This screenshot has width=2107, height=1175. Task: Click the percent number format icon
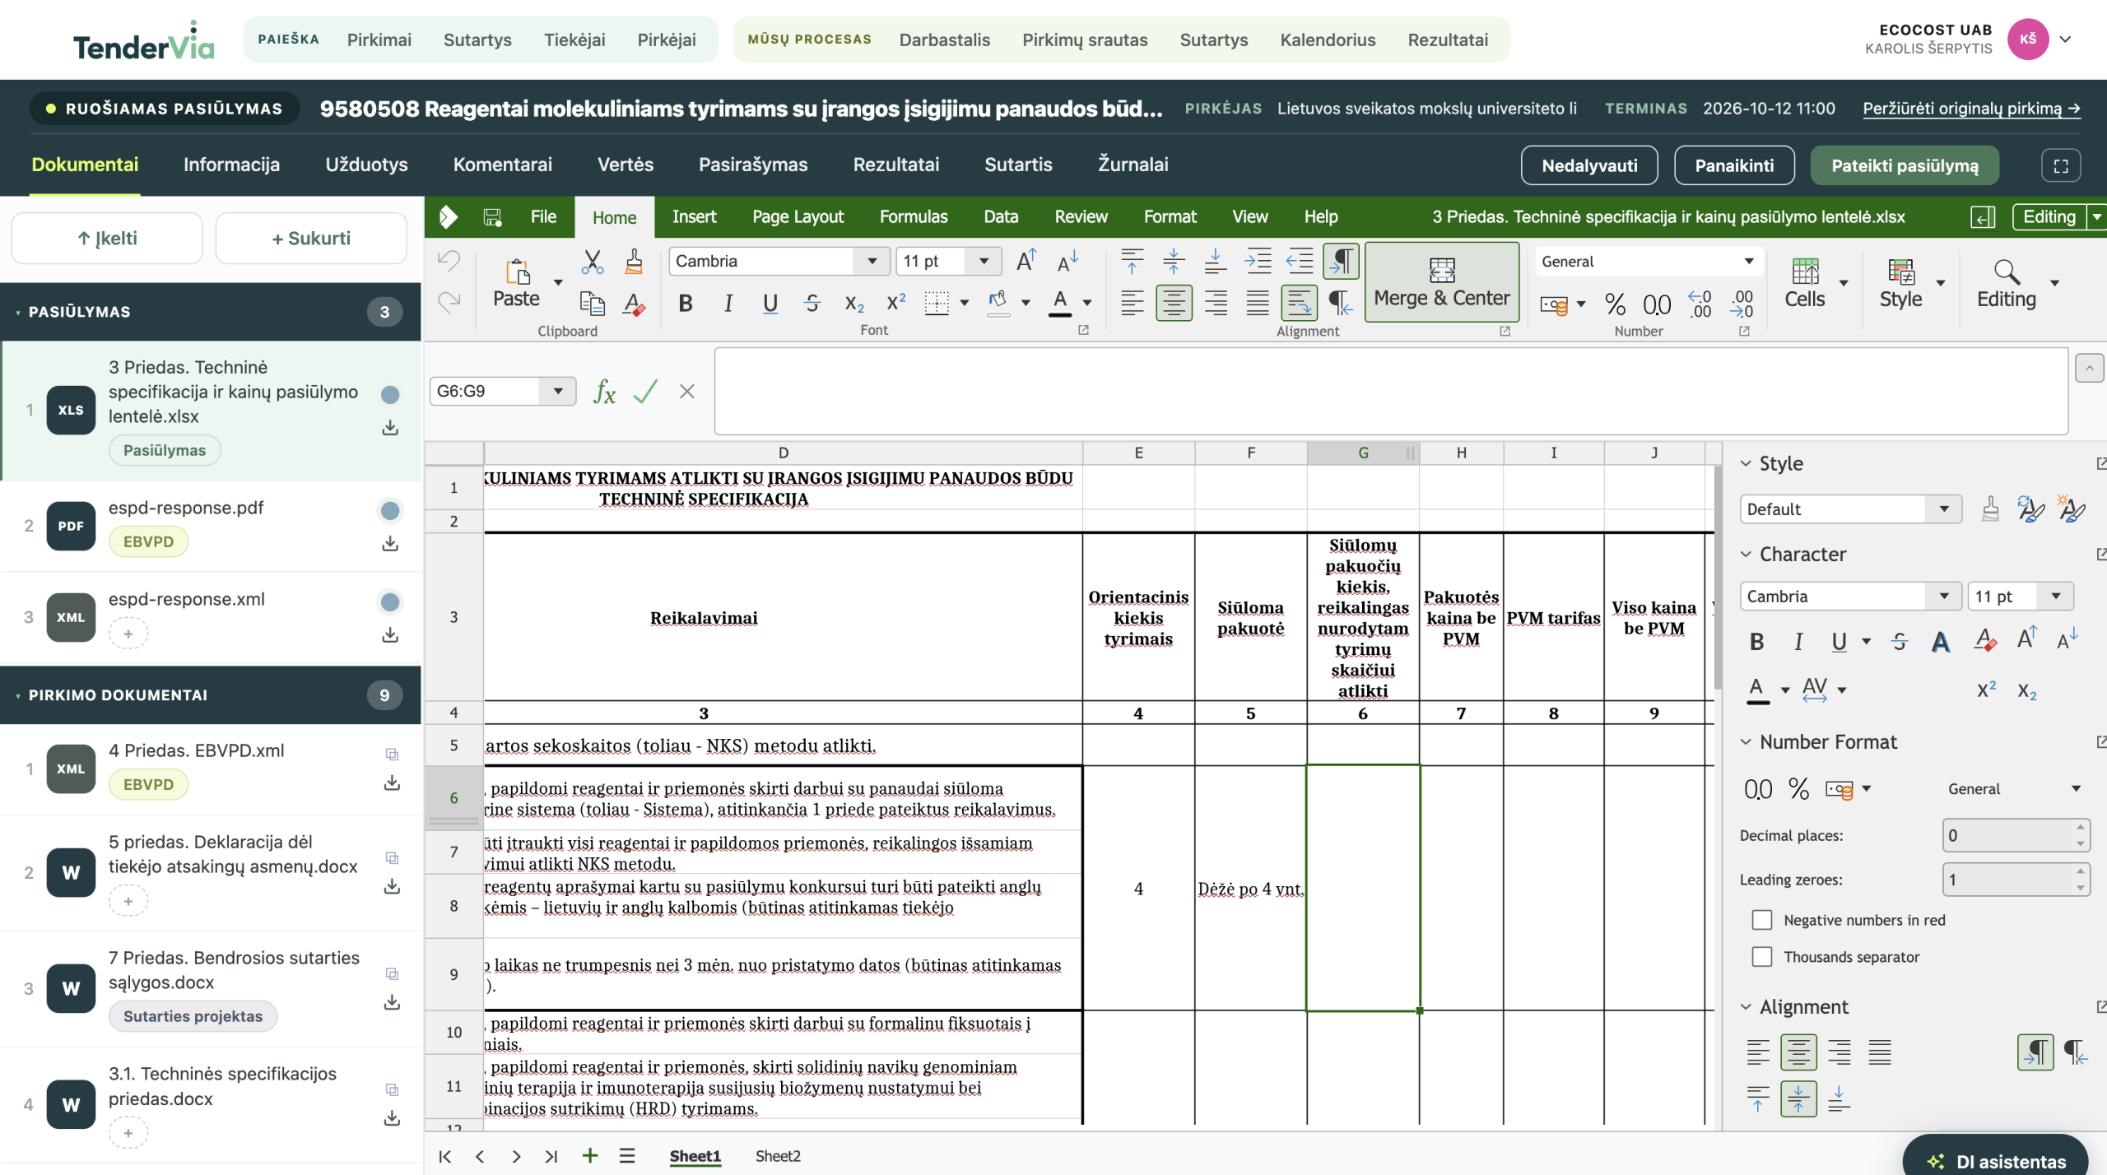pyautogui.click(x=1615, y=304)
